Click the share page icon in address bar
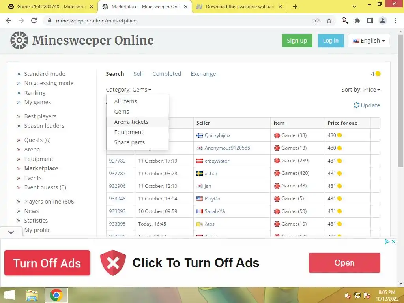The image size is (404, 303). (x=316, y=21)
